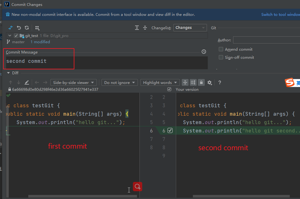Click the next file right arrow
This screenshot has width=300, height=199.
(45, 82)
